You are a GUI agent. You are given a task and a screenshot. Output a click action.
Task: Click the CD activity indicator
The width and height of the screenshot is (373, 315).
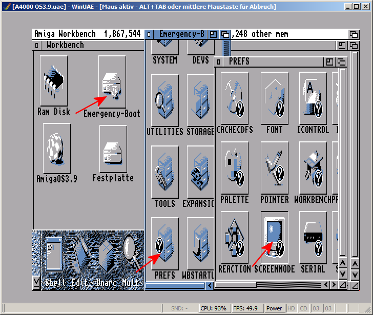coord(303,308)
